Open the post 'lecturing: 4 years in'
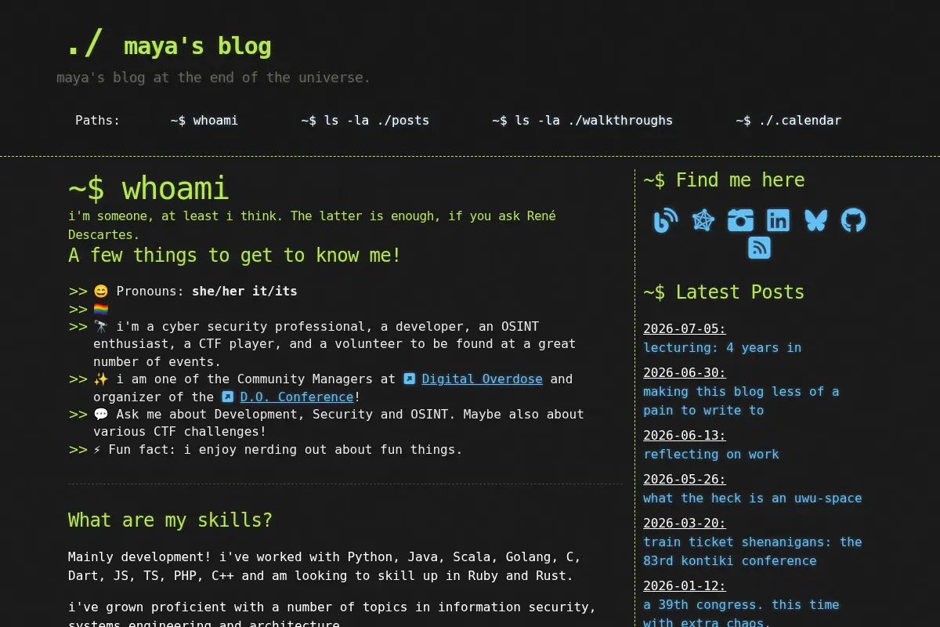This screenshot has height=627, width=940. coord(722,347)
